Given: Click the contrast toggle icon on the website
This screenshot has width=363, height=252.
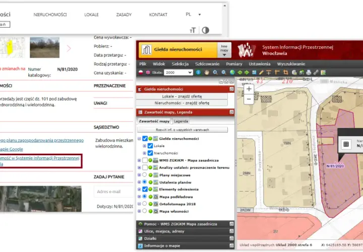Looking at the screenshot, I should (x=205, y=30).
